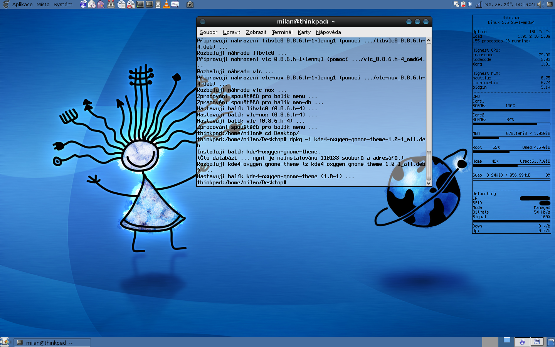Launch the Pidgin messenger from the panel
This screenshot has width=555, height=347.
click(x=101, y=4)
